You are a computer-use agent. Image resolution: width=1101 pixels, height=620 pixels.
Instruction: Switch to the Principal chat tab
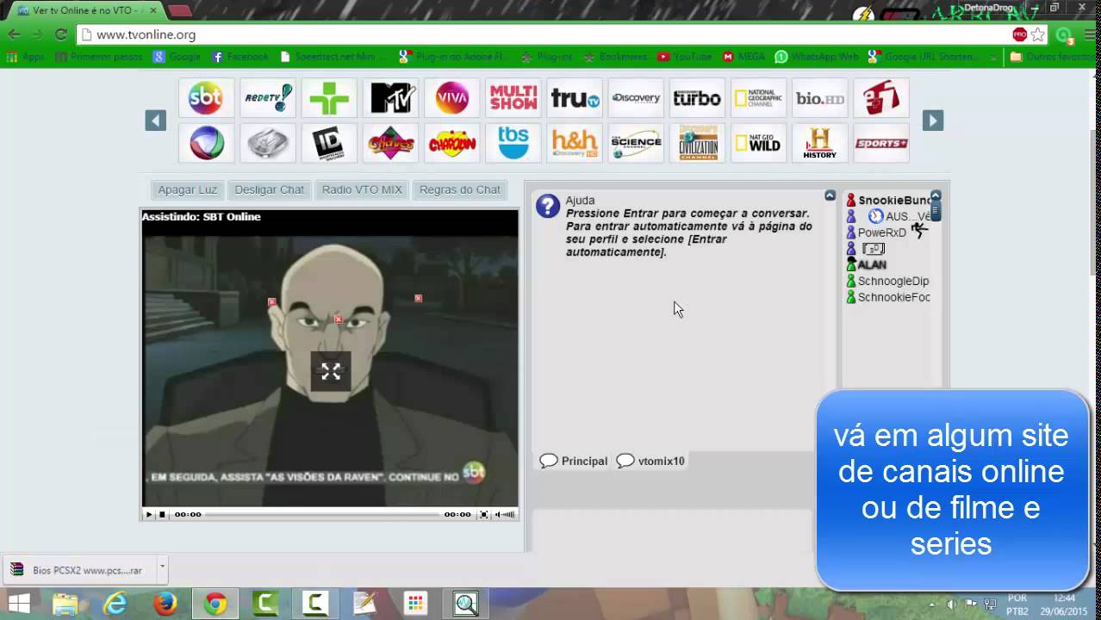click(x=574, y=461)
